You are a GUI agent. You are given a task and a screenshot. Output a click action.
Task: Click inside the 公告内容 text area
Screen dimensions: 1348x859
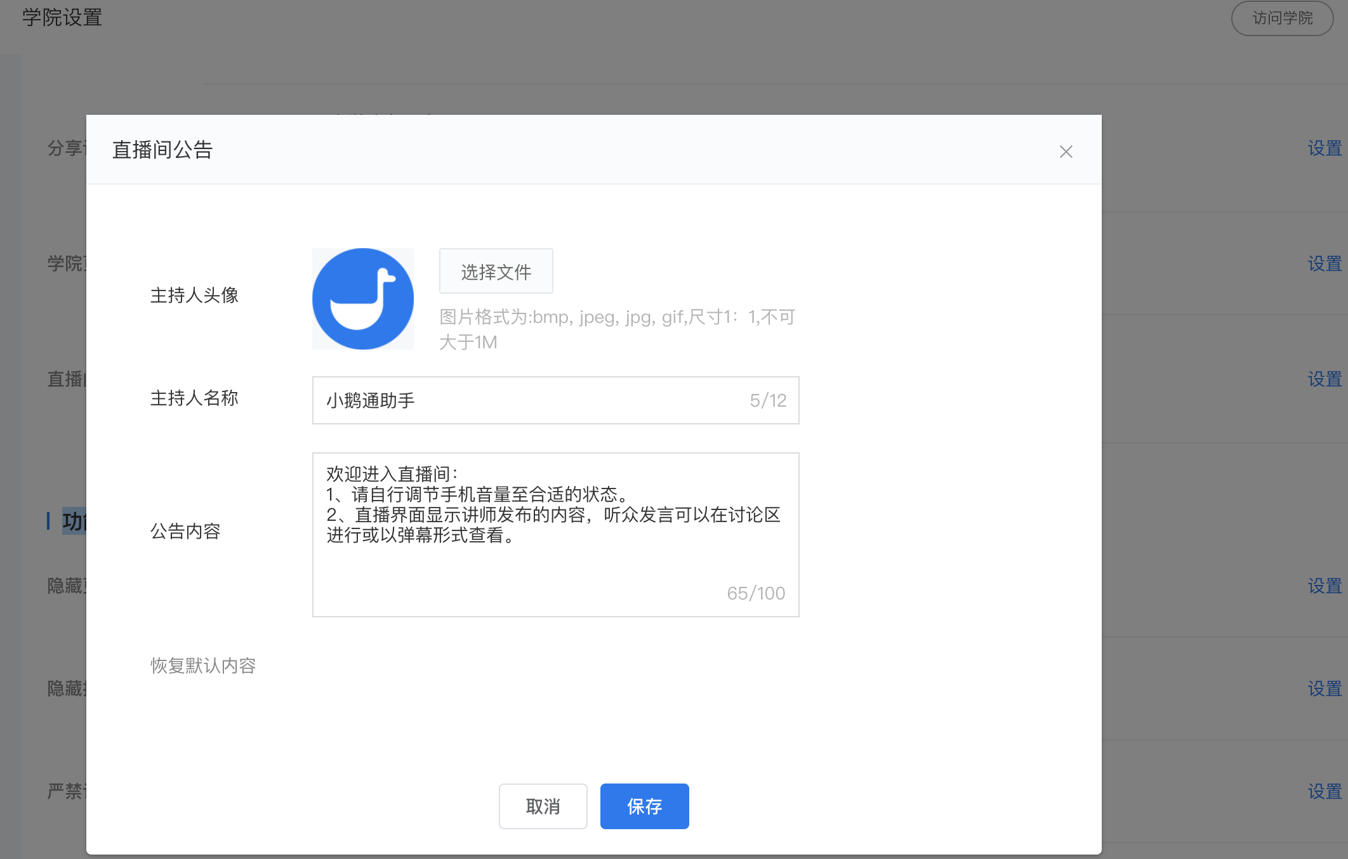click(555, 534)
